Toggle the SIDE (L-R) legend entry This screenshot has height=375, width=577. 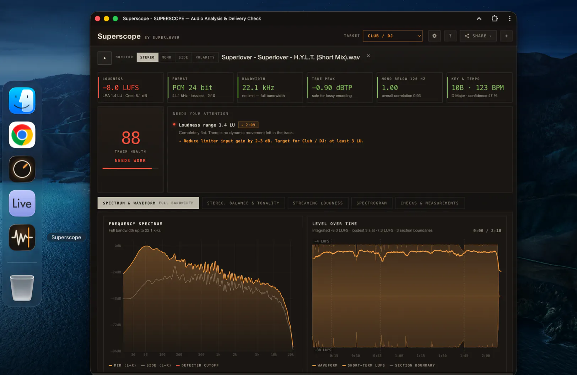click(x=156, y=365)
